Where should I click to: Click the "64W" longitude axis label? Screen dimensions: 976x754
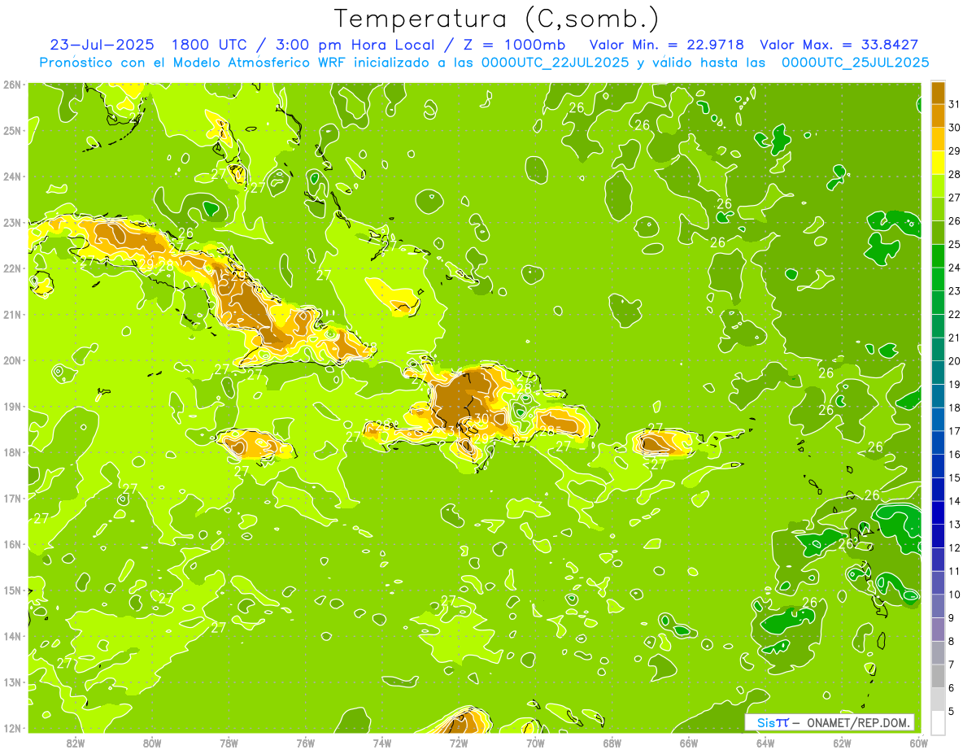click(765, 743)
